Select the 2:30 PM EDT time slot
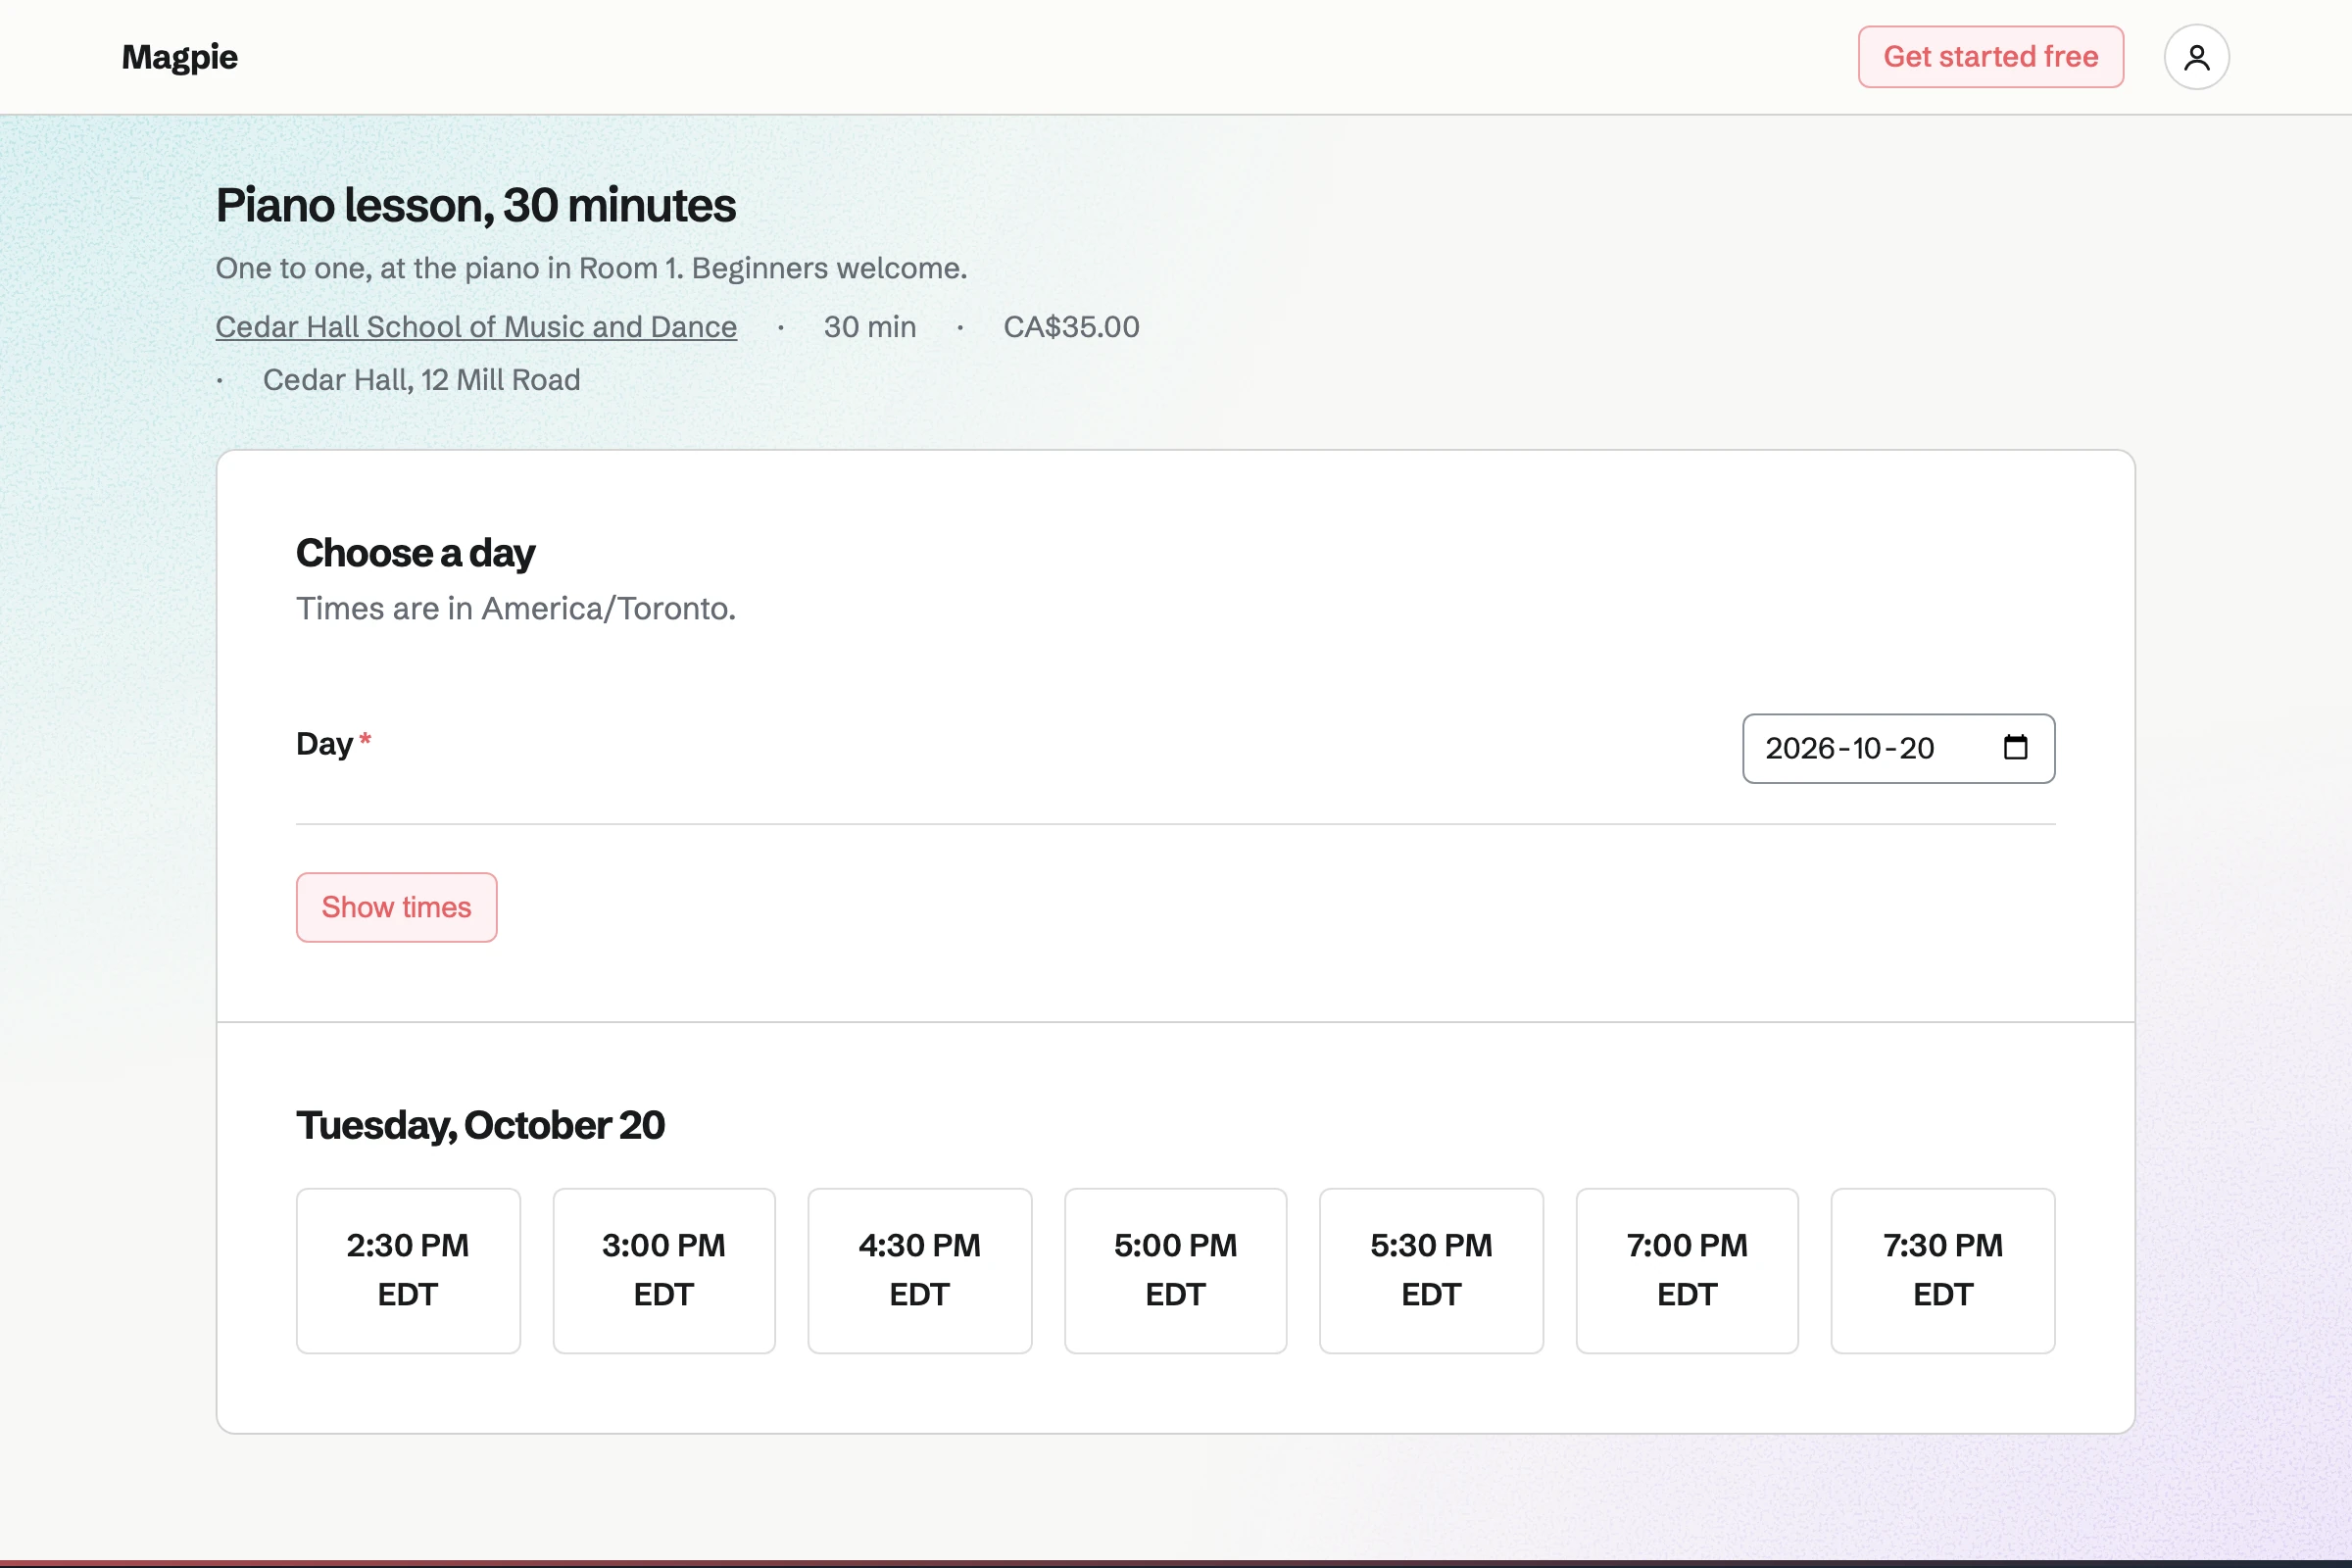This screenshot has height=1568, width=2352. click(x=408, y=1270)
